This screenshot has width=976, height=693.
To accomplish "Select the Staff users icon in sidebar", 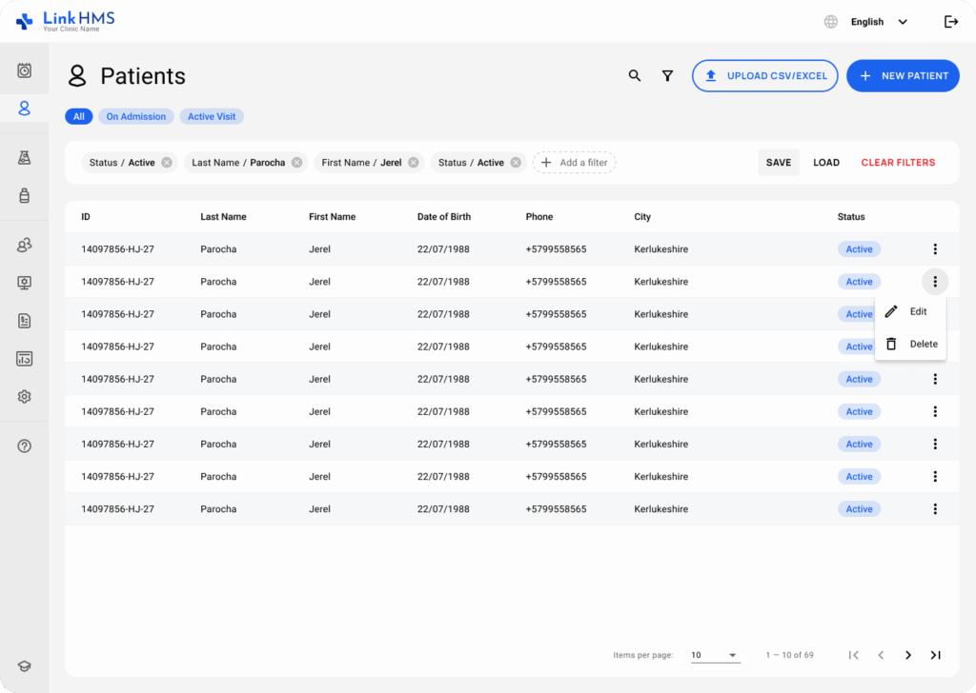I will click(25, 245).
